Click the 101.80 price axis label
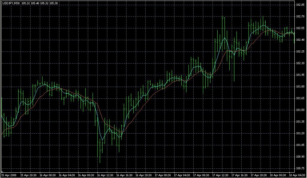Viewport: 307px width, 178px height. pyautogui.click(x=300, y=87)
